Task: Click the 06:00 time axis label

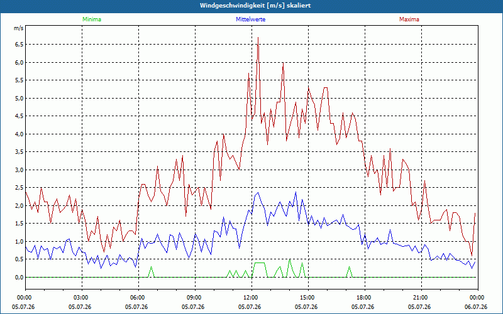Action: coord(138,298)
